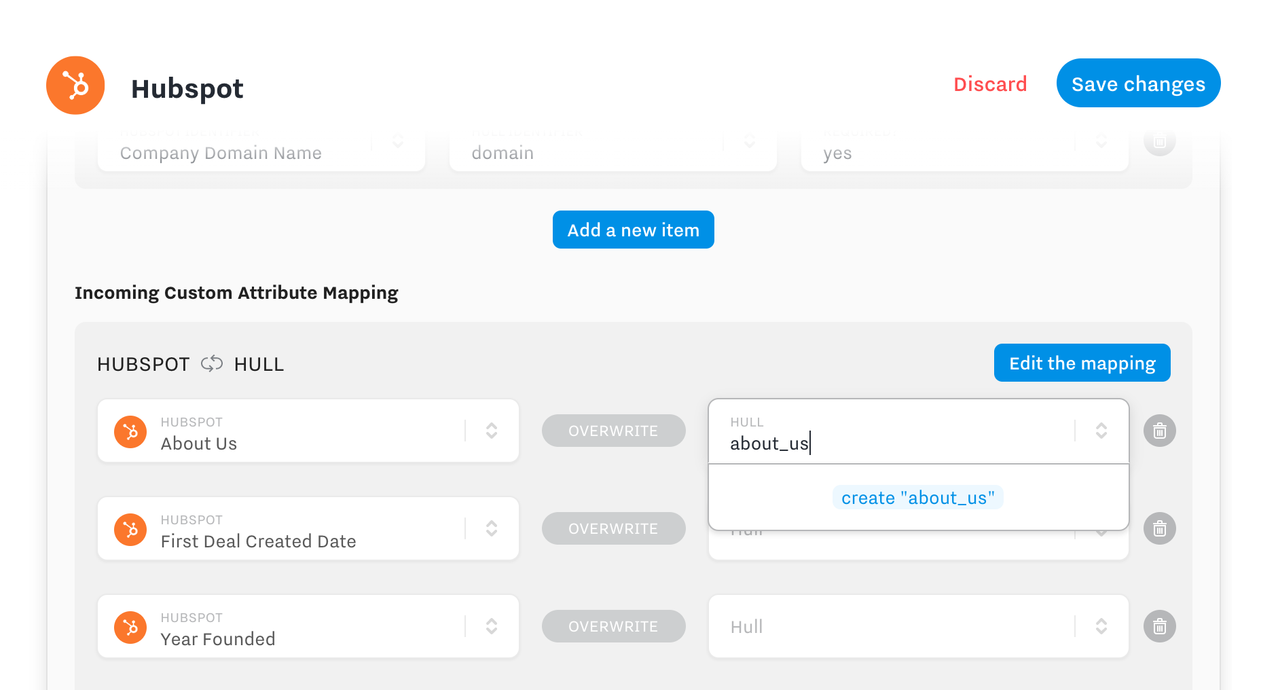1278x690 pixels.
Task: Select the create "about_us" option
Action: [918, 498]
